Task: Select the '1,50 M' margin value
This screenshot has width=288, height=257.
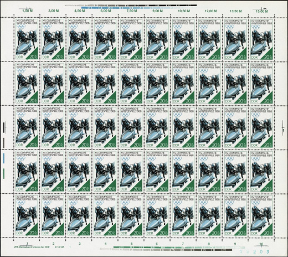Action: (x=27, y=11)
